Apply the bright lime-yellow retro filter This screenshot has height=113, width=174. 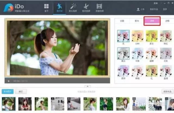[x=152, y=36]
